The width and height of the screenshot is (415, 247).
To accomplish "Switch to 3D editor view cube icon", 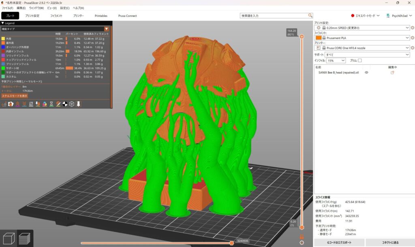I will 9,239.
